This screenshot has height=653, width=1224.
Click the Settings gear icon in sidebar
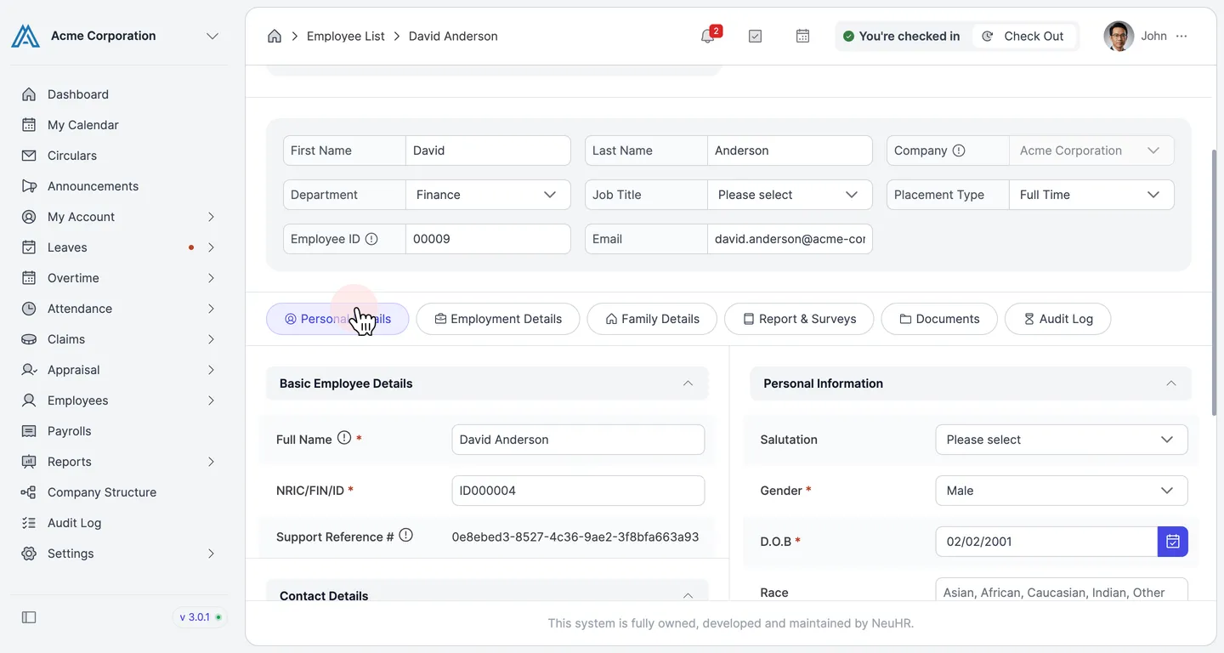[29, 554]
